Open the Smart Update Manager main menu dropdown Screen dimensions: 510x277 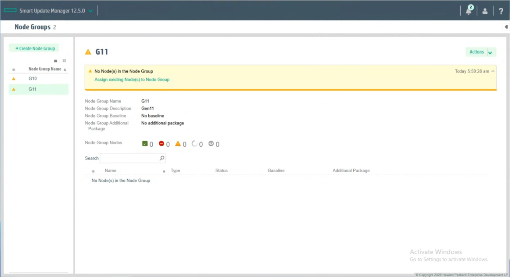point(90,11)
